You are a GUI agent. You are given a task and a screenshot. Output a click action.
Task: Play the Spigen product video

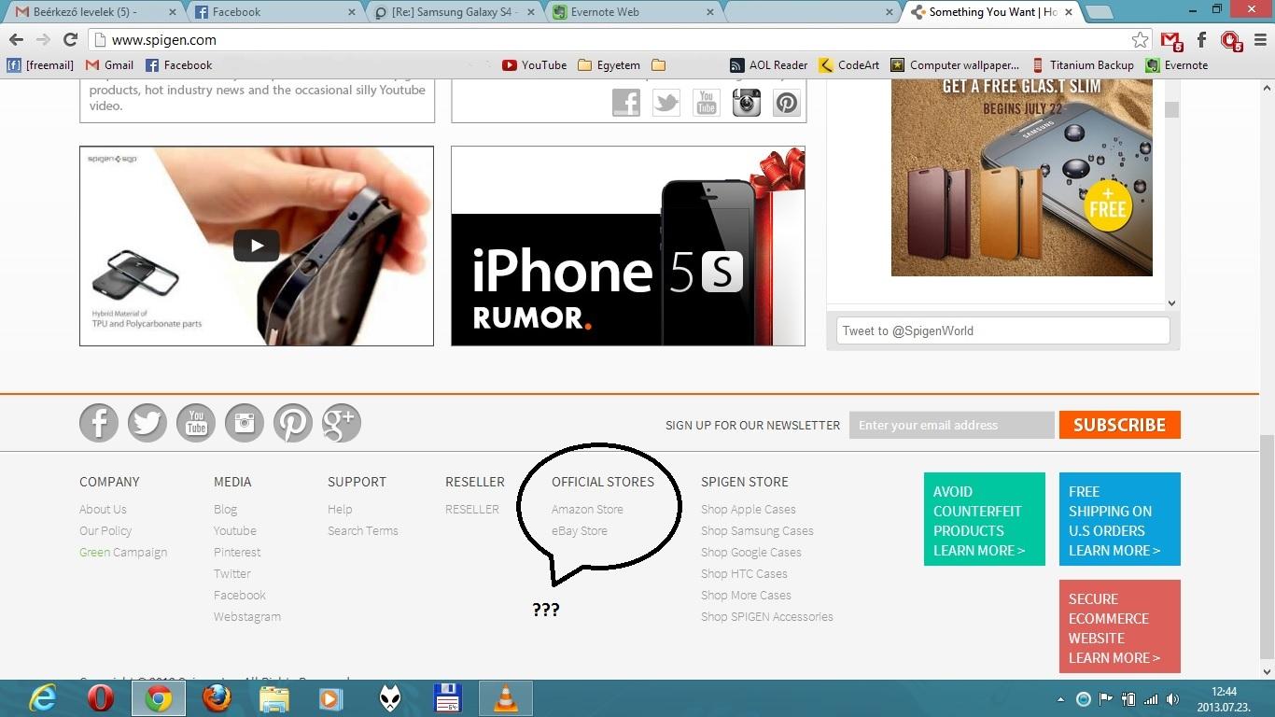[x=257, y=246]
